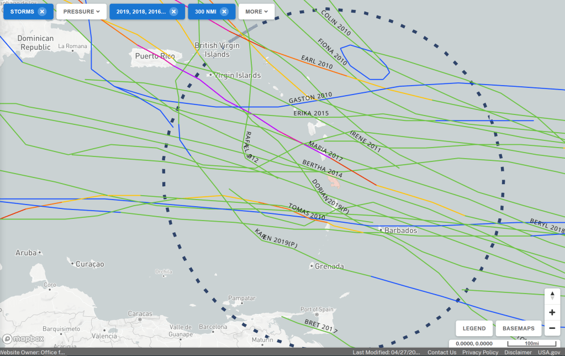The image size is (565, 356).
Task: Expand the Pressure dropdown
Action: pos(81,12)
